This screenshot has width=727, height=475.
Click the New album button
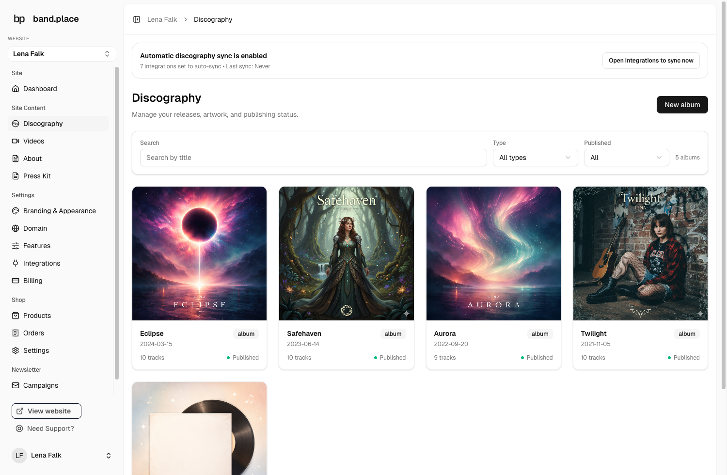coord(682,105)
